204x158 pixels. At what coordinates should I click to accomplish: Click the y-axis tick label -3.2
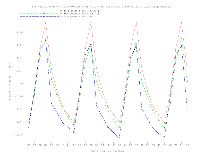(18, 135)
